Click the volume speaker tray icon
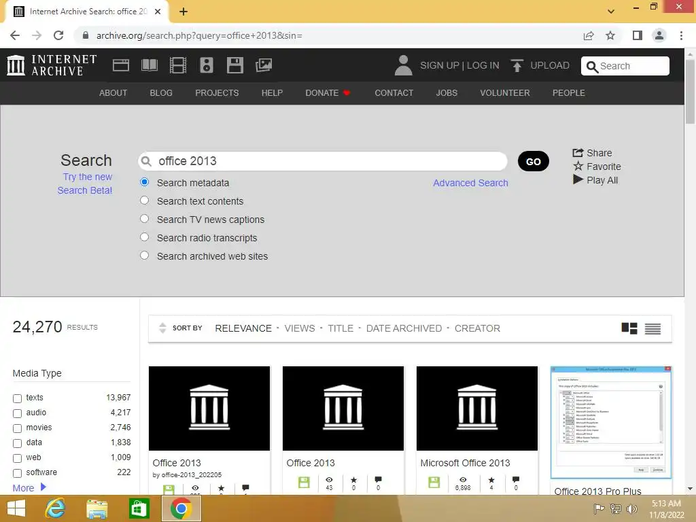This screenshot has height=522, width=696. click(631, 508)
